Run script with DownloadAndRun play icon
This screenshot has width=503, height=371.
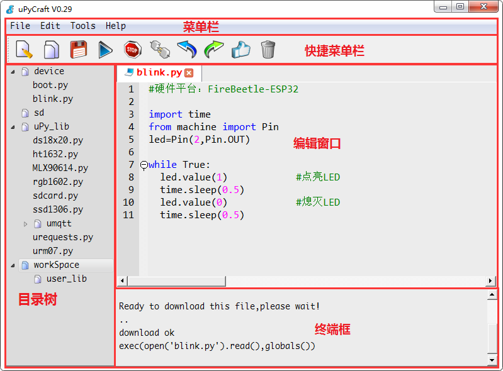(105, 50)
